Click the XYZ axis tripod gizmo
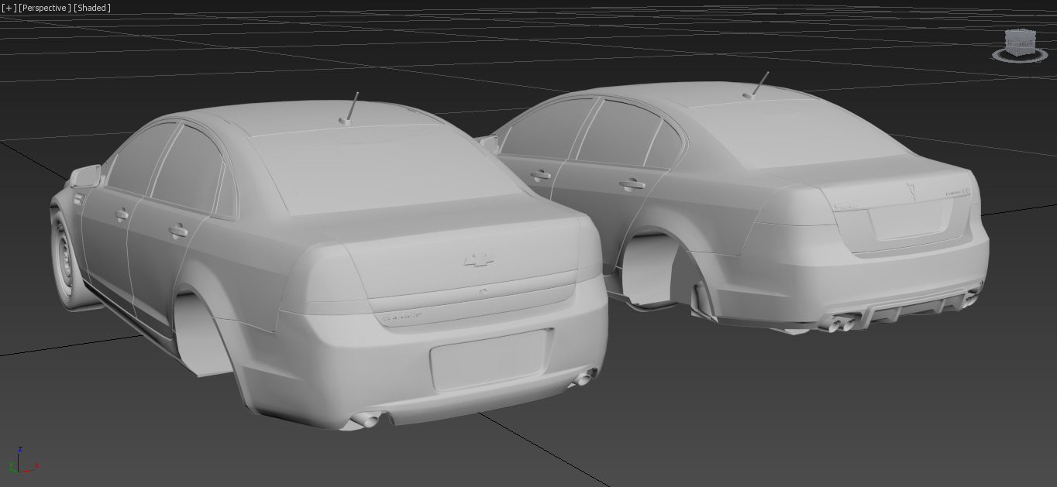1057x487 pixels. [x=22, y=463]
